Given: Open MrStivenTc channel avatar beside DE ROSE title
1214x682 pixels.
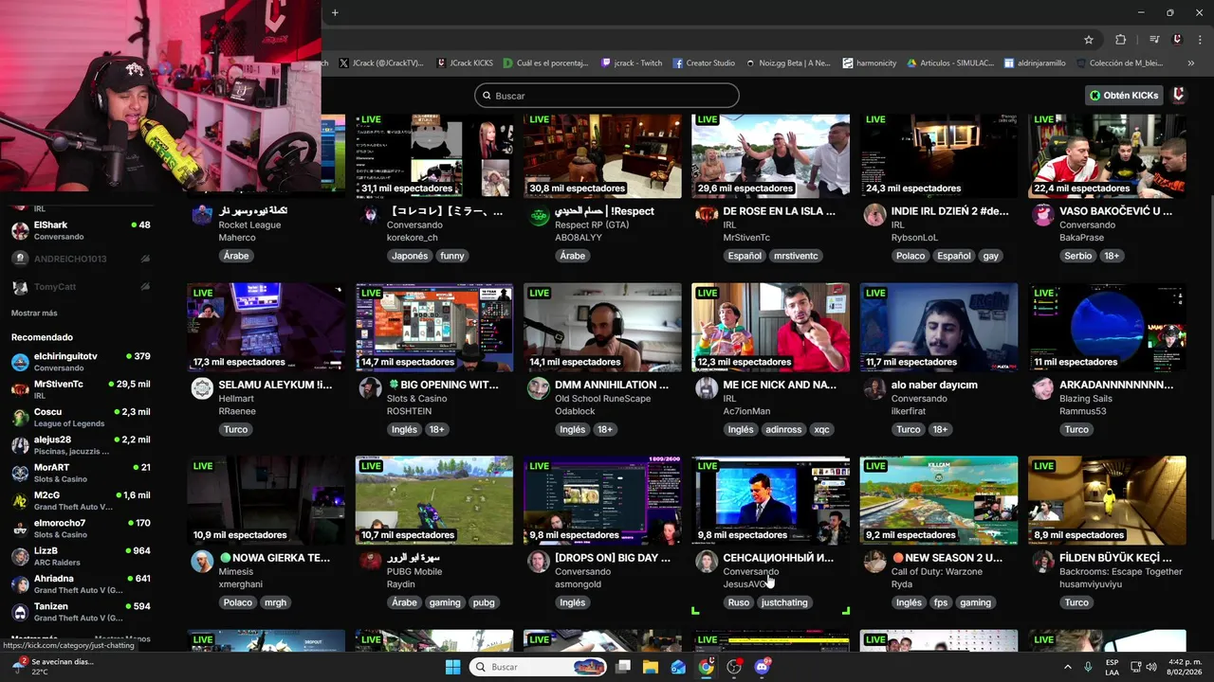Looking at the screenshot, I should coord(706,215).
